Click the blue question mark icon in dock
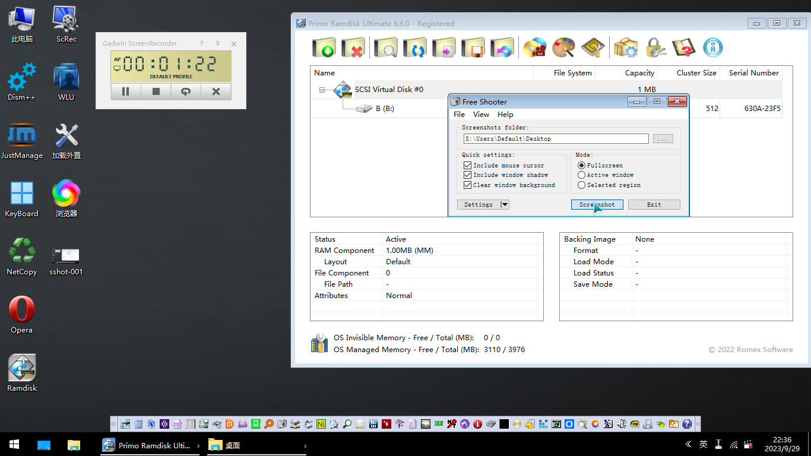This screenshot has width=811, height=456. 687,424
